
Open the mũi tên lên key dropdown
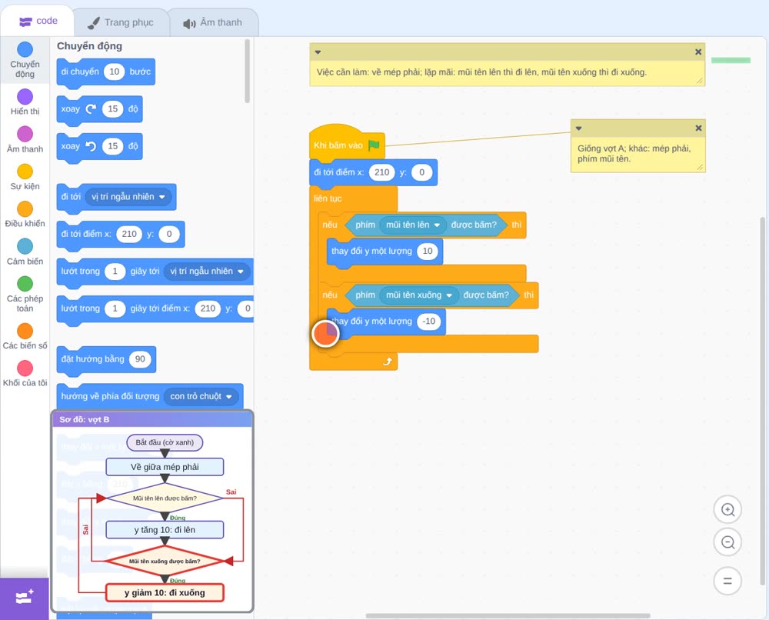pyautogui.click(x=437, y=225)
